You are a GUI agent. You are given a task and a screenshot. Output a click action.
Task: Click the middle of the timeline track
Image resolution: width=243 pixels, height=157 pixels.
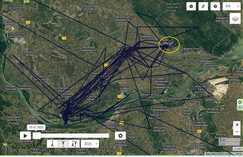[x=71, y=136]
